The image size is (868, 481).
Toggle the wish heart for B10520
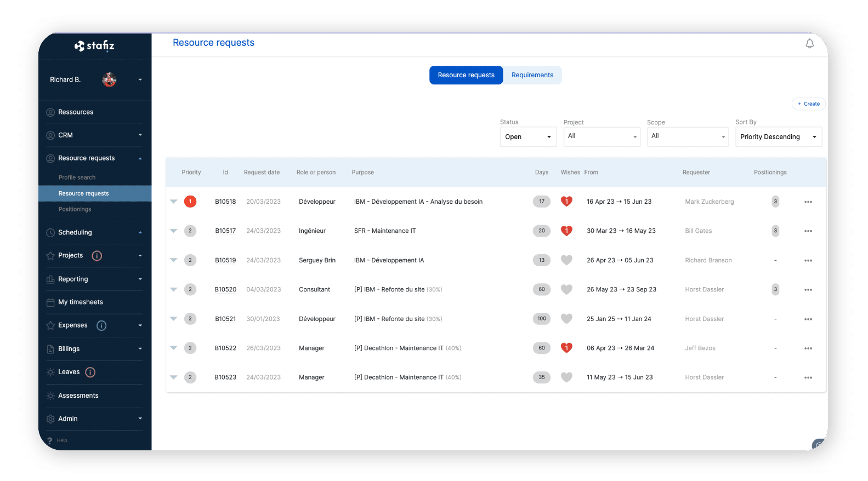pos(566,289)
